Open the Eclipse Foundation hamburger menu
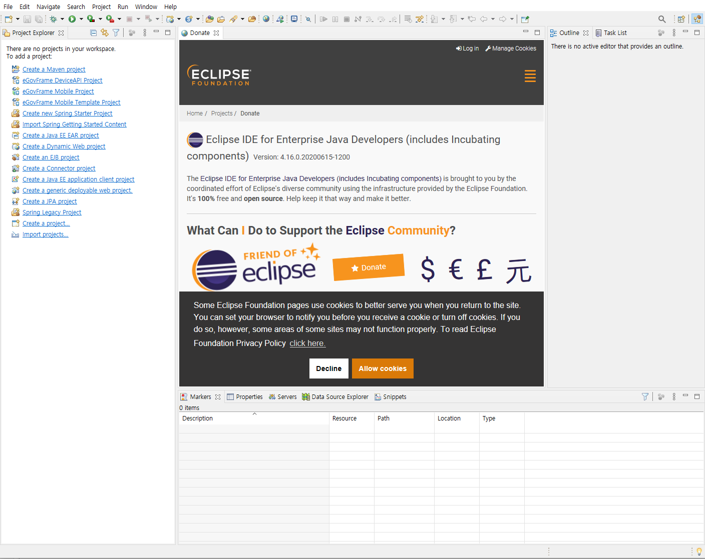The height and width of the screenshot is (559, 705). pos(530,76)
